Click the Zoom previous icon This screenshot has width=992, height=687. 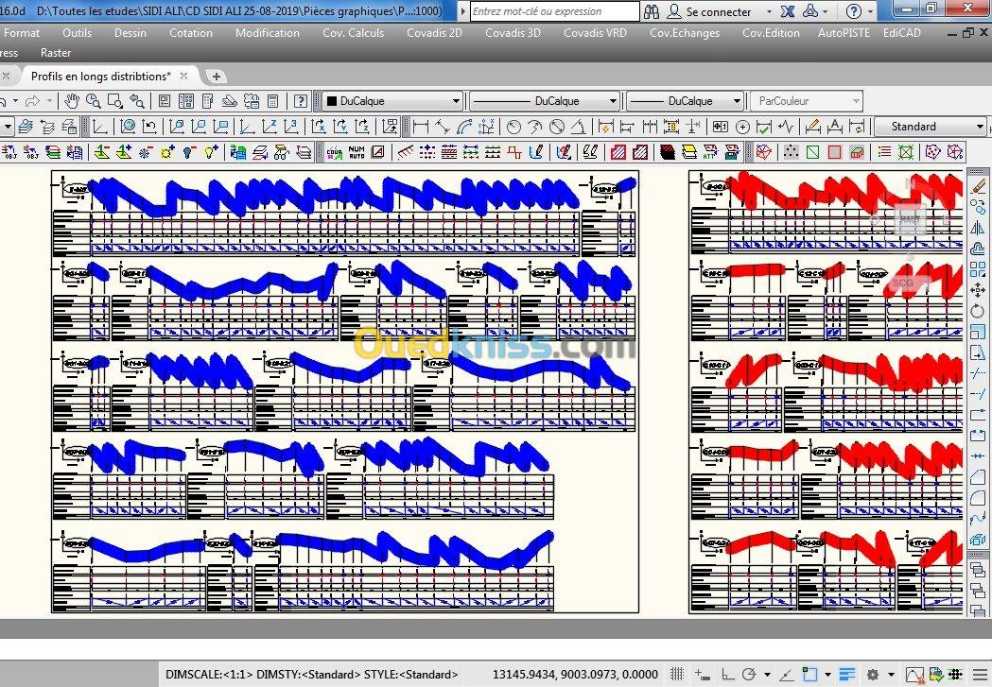click(x=137, y=101)
